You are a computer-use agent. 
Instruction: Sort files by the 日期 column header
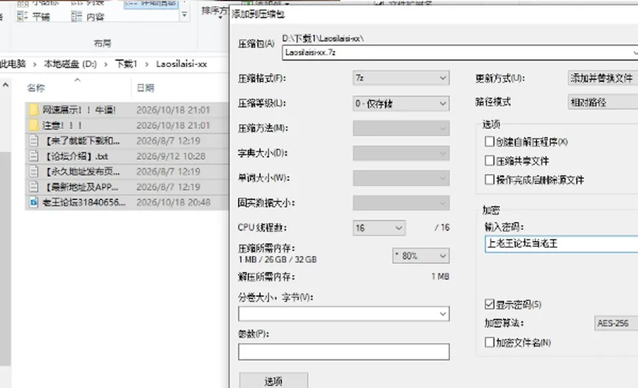coord(146,88)
